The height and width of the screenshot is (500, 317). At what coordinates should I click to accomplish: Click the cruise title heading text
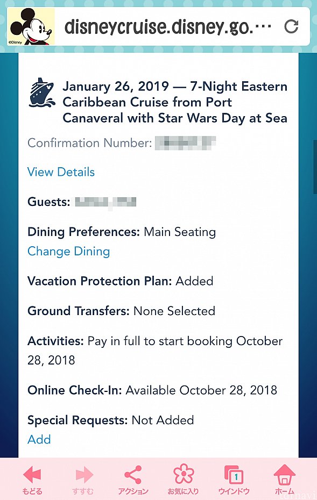pyautogui.click(x=175, y=102)
